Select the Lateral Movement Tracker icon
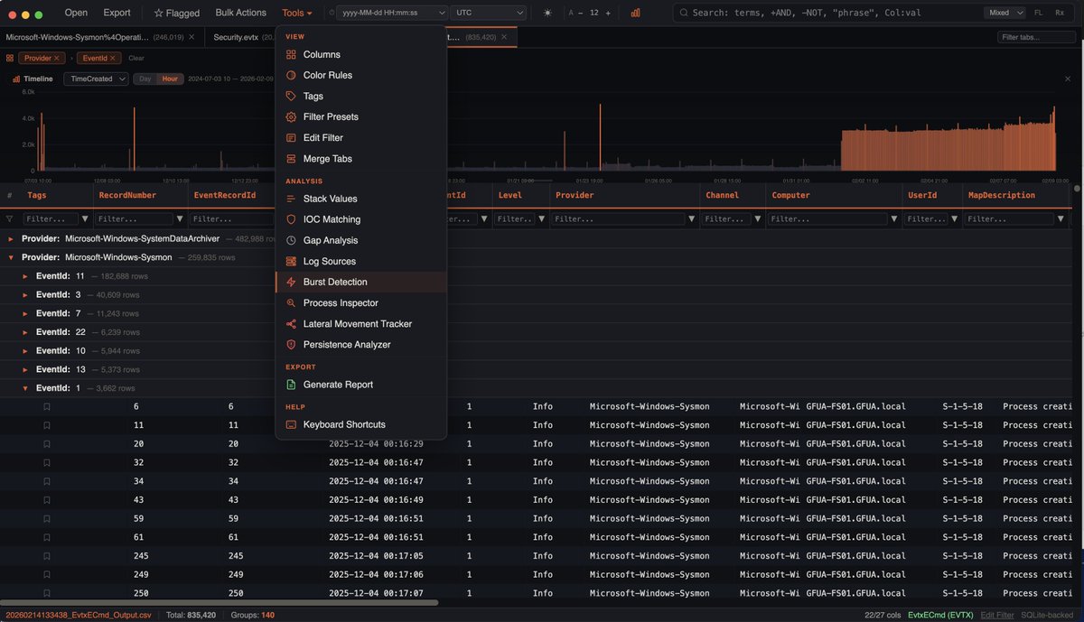This screenshot has width=1084, height=622. (291, 324)
